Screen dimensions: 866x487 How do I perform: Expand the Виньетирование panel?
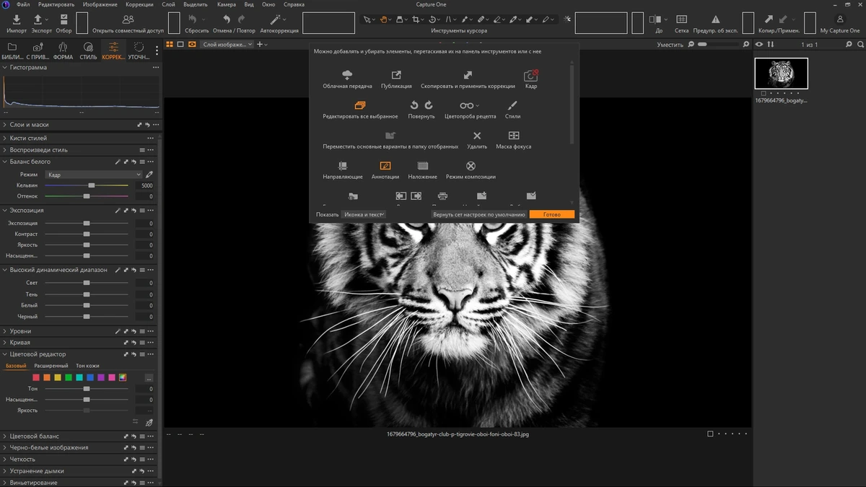tap(5, 482)
